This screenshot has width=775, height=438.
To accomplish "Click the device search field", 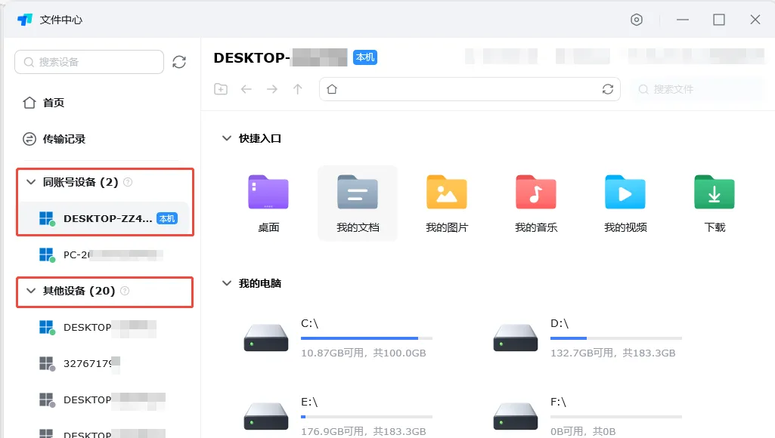I will (89, 62).
